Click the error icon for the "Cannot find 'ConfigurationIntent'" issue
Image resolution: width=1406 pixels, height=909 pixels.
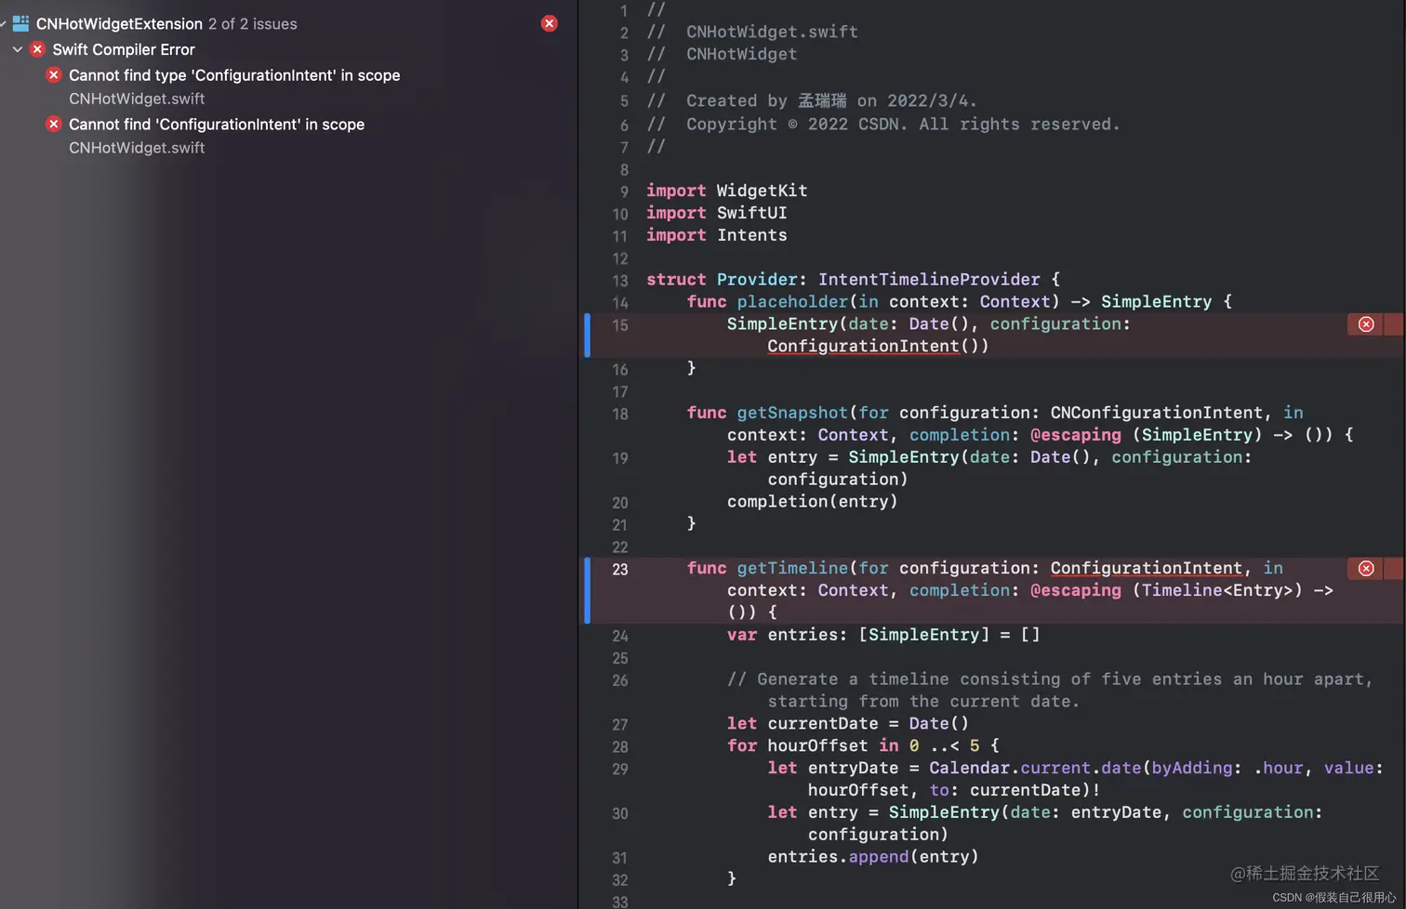[54, 125]
